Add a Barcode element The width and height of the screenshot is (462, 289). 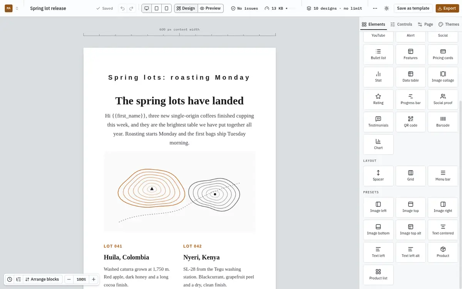click(443, 122)
